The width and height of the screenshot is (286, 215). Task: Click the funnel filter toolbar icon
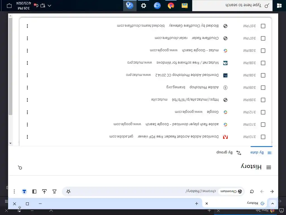tap(54, 191)
